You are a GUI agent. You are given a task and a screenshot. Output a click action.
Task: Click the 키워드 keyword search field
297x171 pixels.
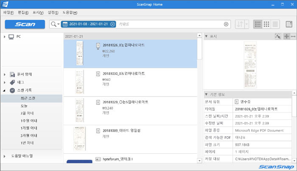pyautogui.click(x=170, y=24)
